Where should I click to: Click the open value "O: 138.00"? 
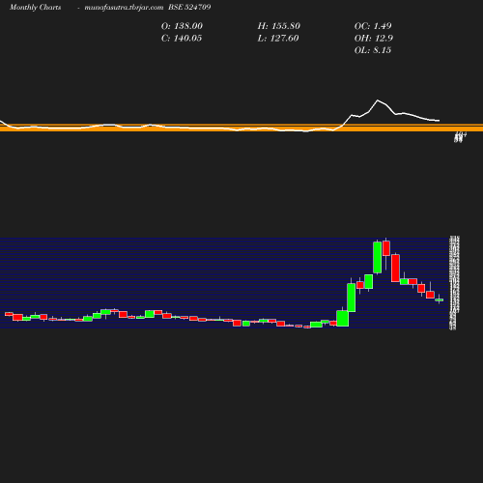[182, 26]
